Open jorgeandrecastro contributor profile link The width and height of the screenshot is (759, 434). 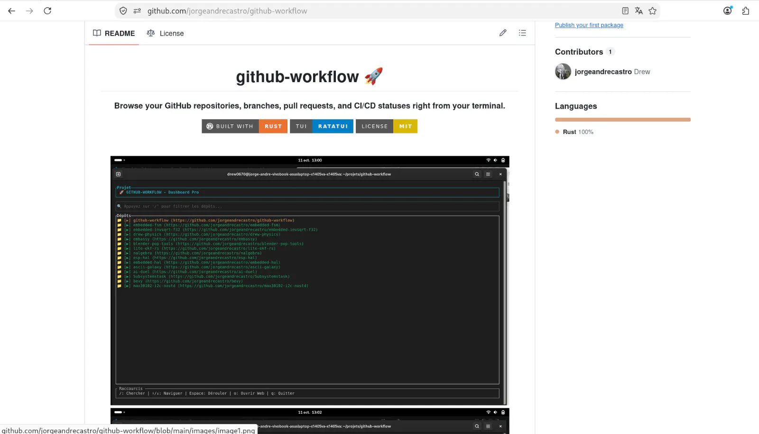coord(603,72)
